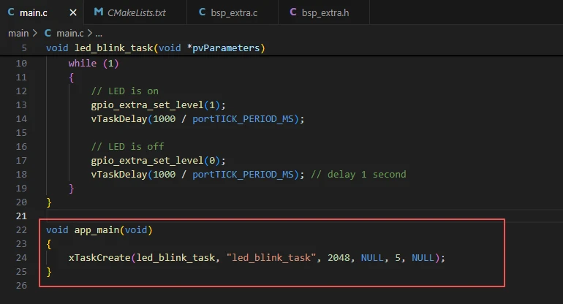The height and width of the screenshot is (304, 563).
Task: Click line number 22 in the gutter
Action: (x=20, y=229)
